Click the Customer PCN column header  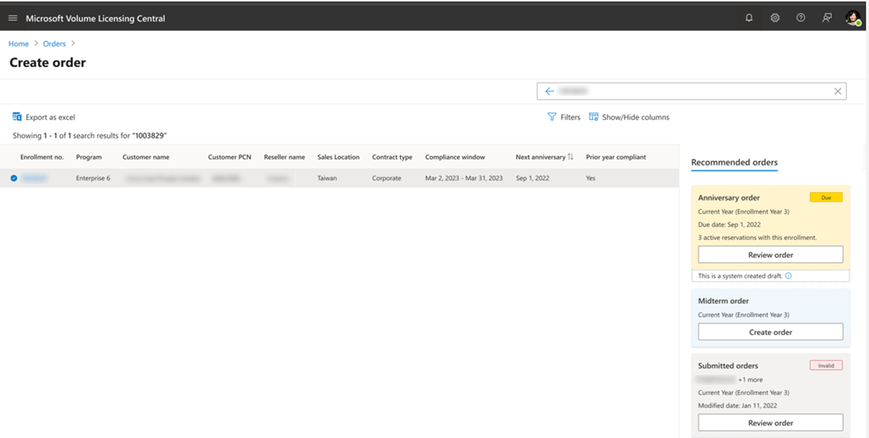click(x=230, y=157)
